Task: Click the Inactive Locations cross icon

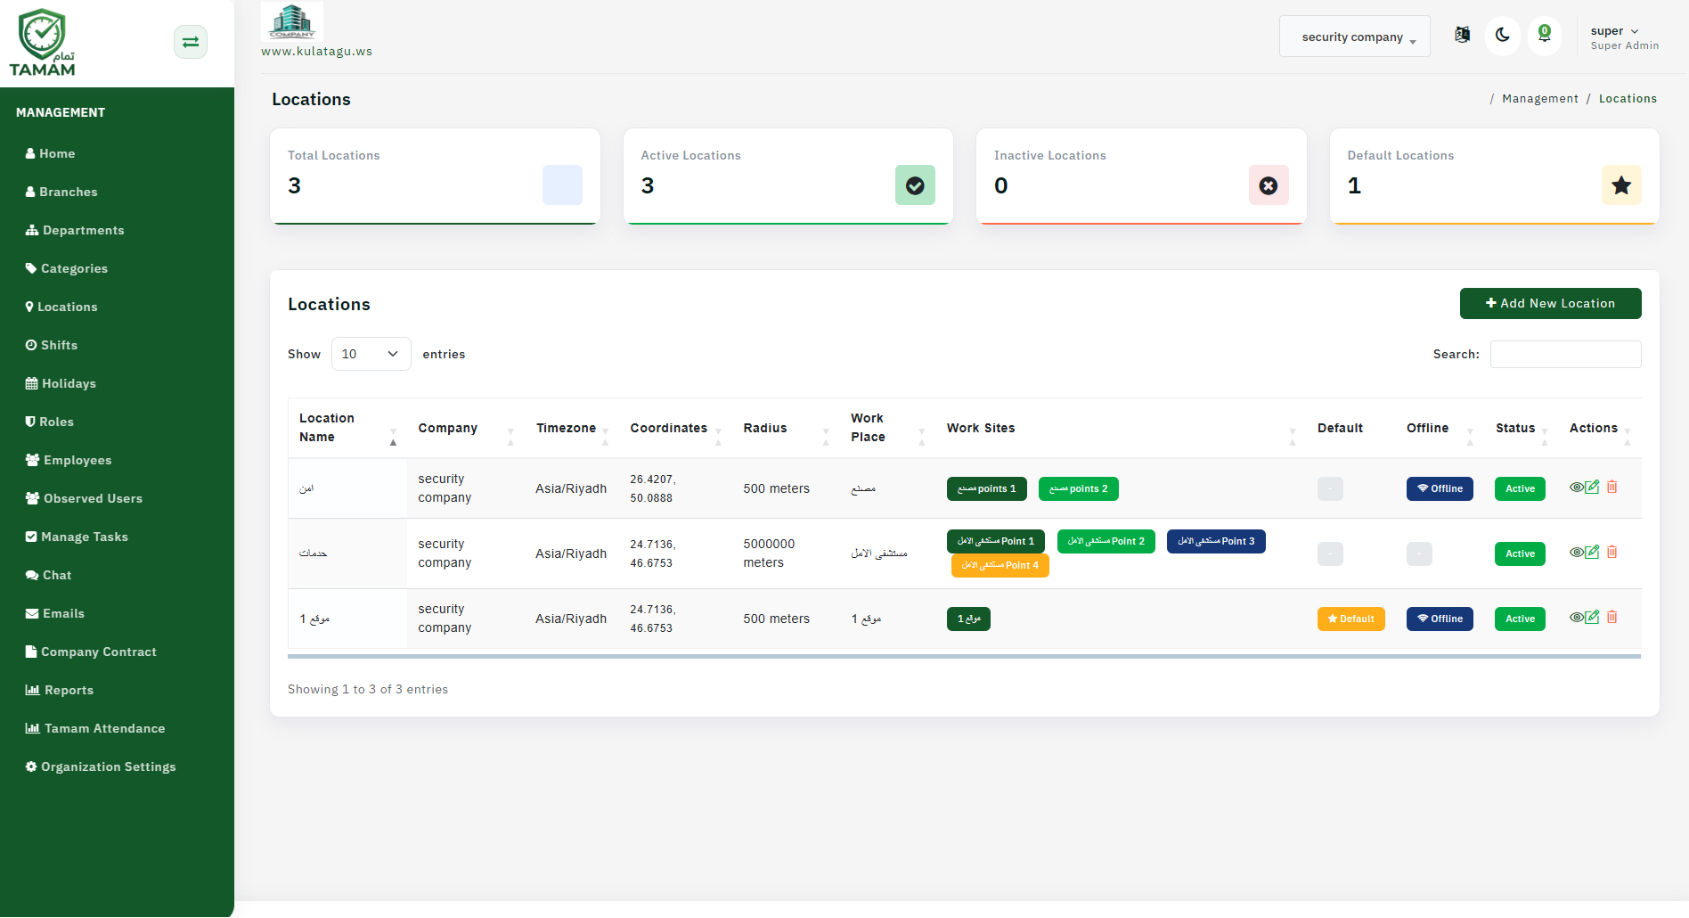Action: coord(1269,185)
